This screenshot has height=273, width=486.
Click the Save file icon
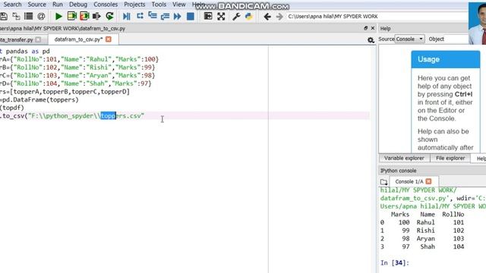pyautogui.click(x=4, y=17)
